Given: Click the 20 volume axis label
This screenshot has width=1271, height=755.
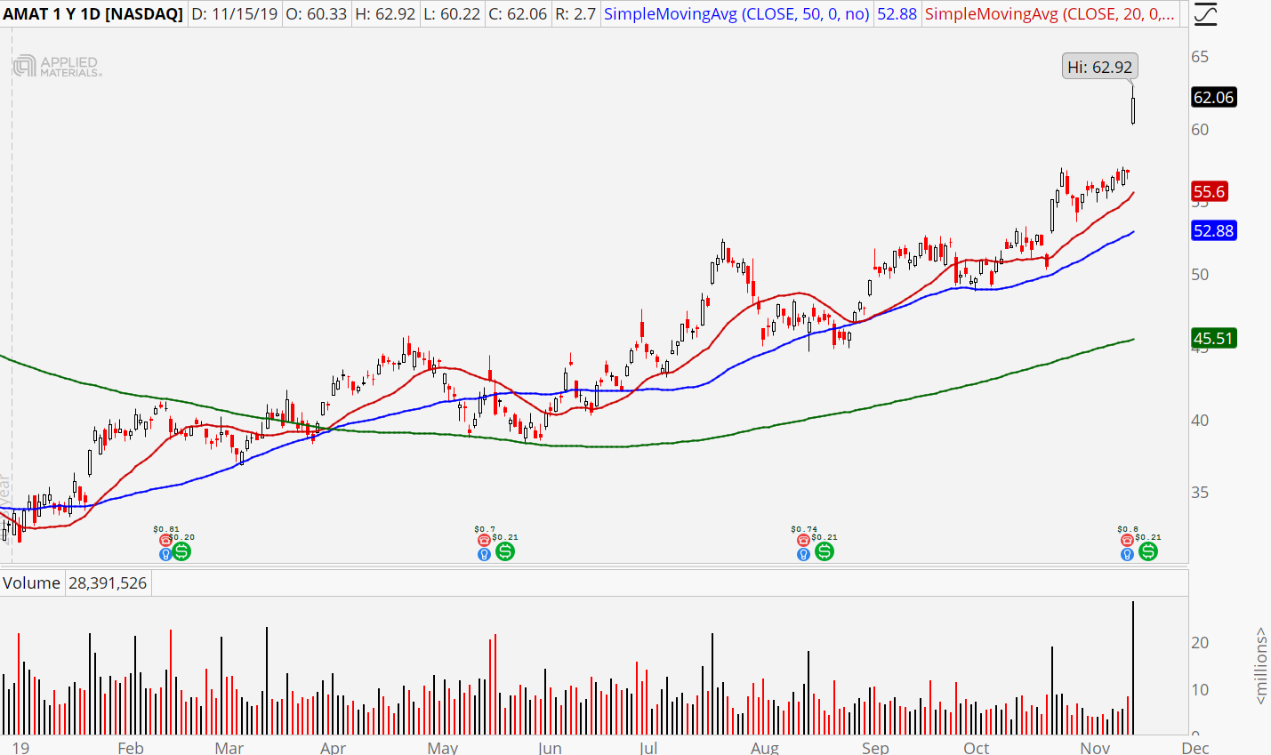Looking at the screenshot, I should [x=1200, y=643].
